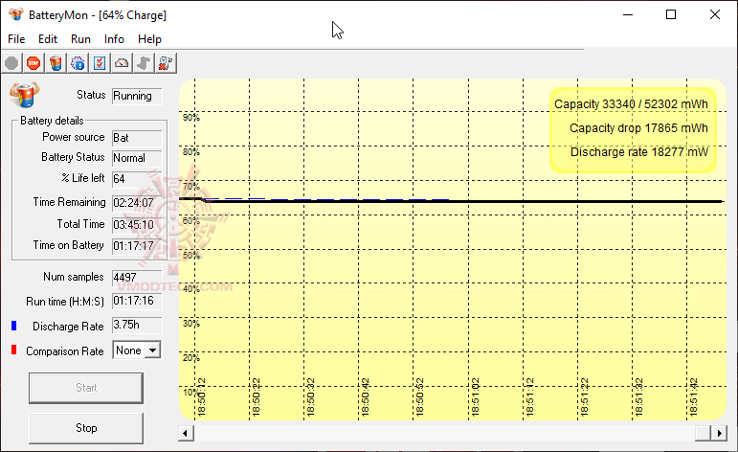Open the Edit menu

(x=48, y=39)
